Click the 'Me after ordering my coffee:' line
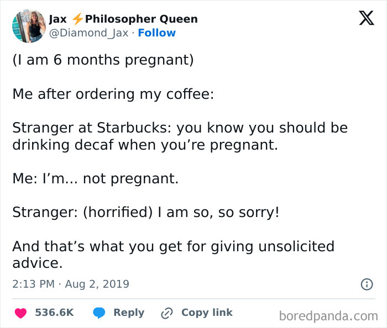The height and width of the screenshot is (328, 387). pos(113,94)
